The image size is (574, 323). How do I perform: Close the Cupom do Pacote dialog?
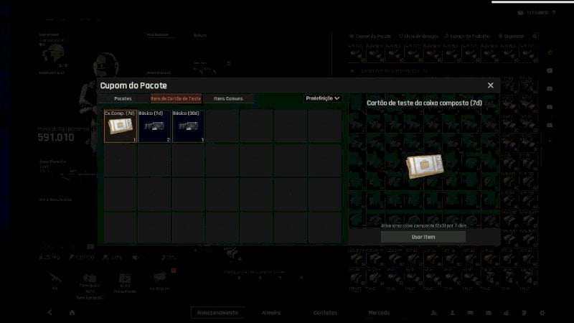tap(491, 85)
